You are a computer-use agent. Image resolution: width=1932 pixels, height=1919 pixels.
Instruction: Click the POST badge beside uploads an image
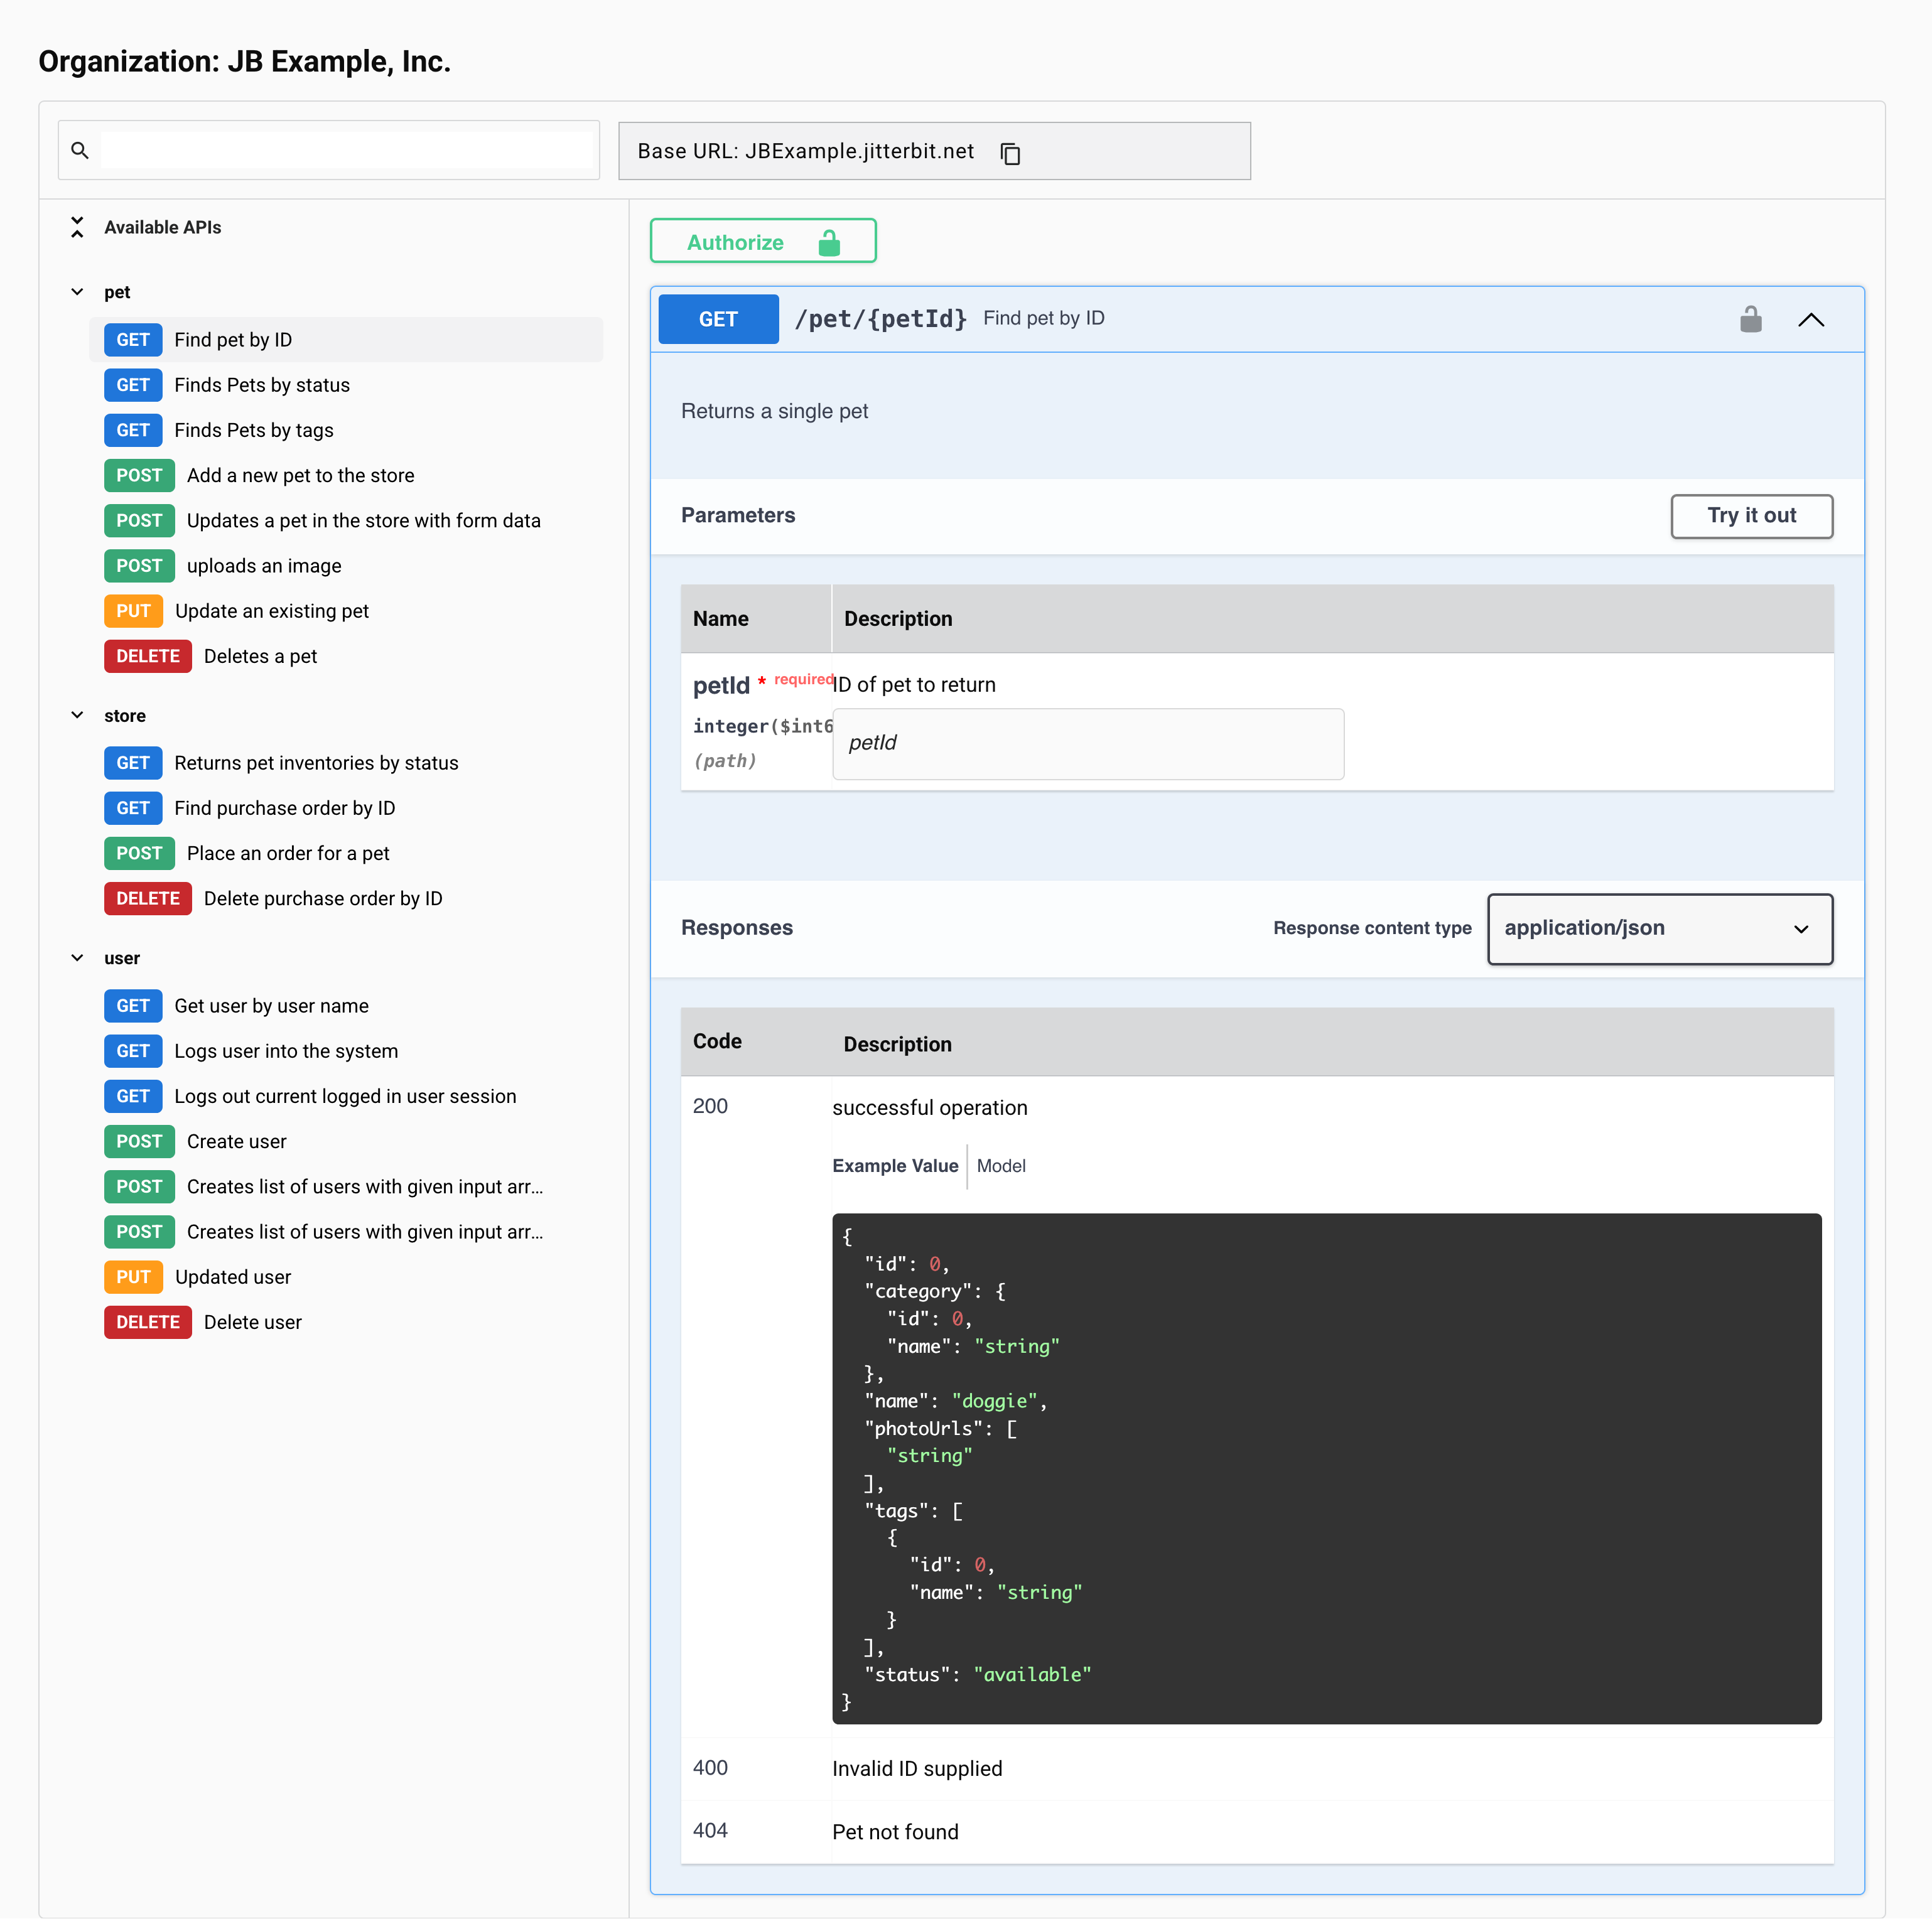pyautogui.click(x=139, y=566)
